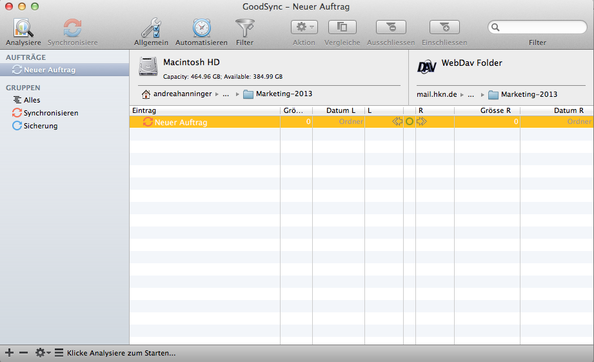594x362 pixels.
Task: Open Allgemein settings wrench icon
Action: tap(151, 28)
